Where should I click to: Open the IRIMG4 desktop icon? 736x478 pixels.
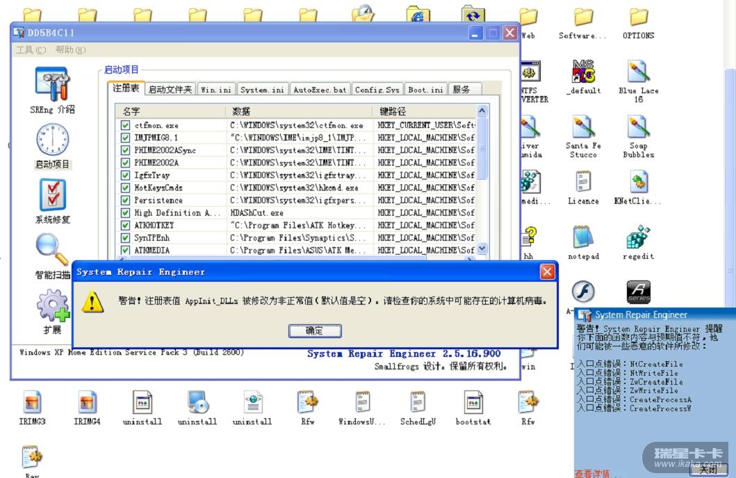tap(87, 403)
